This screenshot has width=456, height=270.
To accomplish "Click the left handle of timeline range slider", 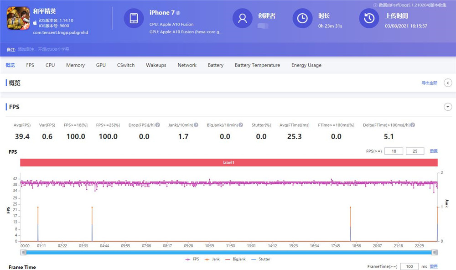I will click(x=23, y=252).
